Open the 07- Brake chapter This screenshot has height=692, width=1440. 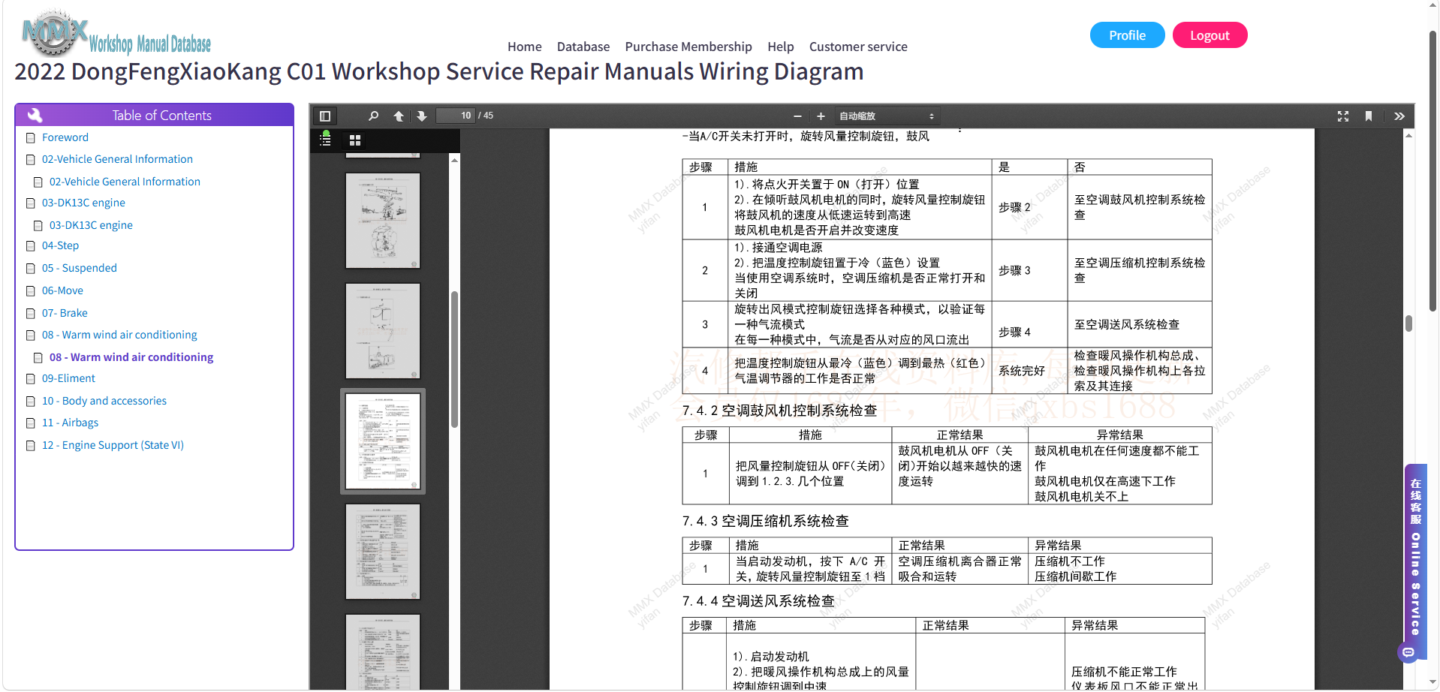pos(65,313)
